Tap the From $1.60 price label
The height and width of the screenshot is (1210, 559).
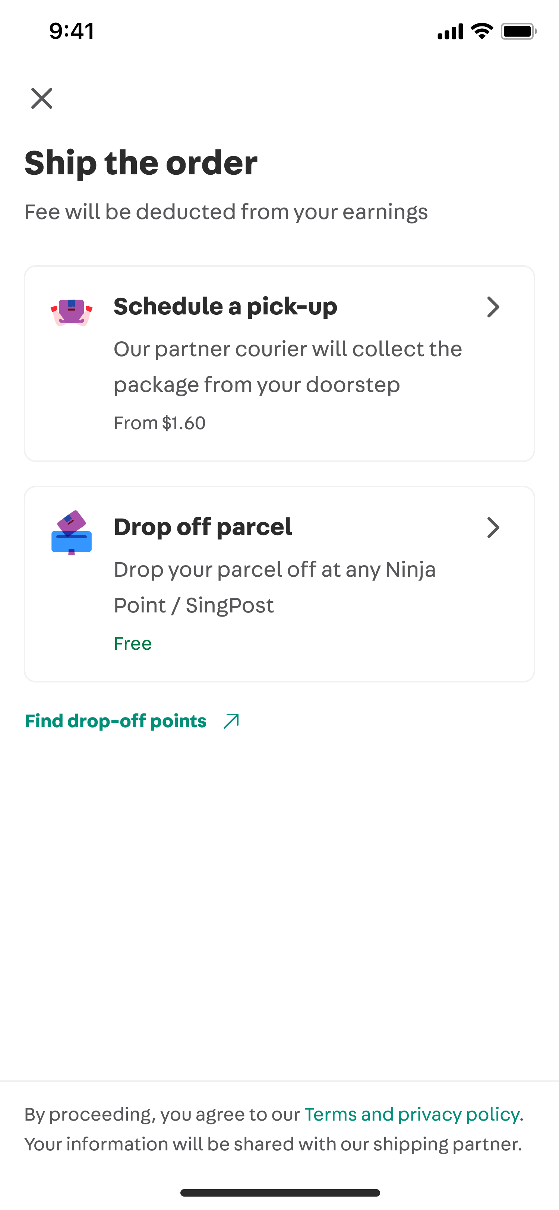(x=160, y=423)
